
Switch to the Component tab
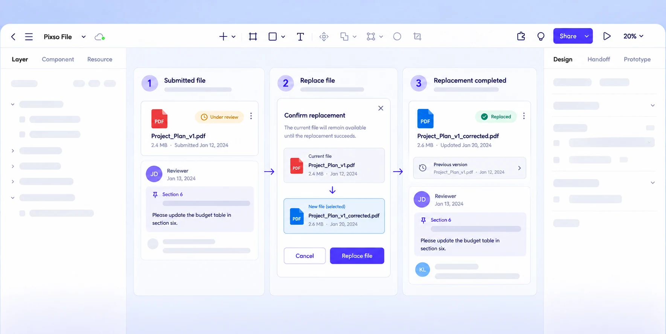coord(58,59)
